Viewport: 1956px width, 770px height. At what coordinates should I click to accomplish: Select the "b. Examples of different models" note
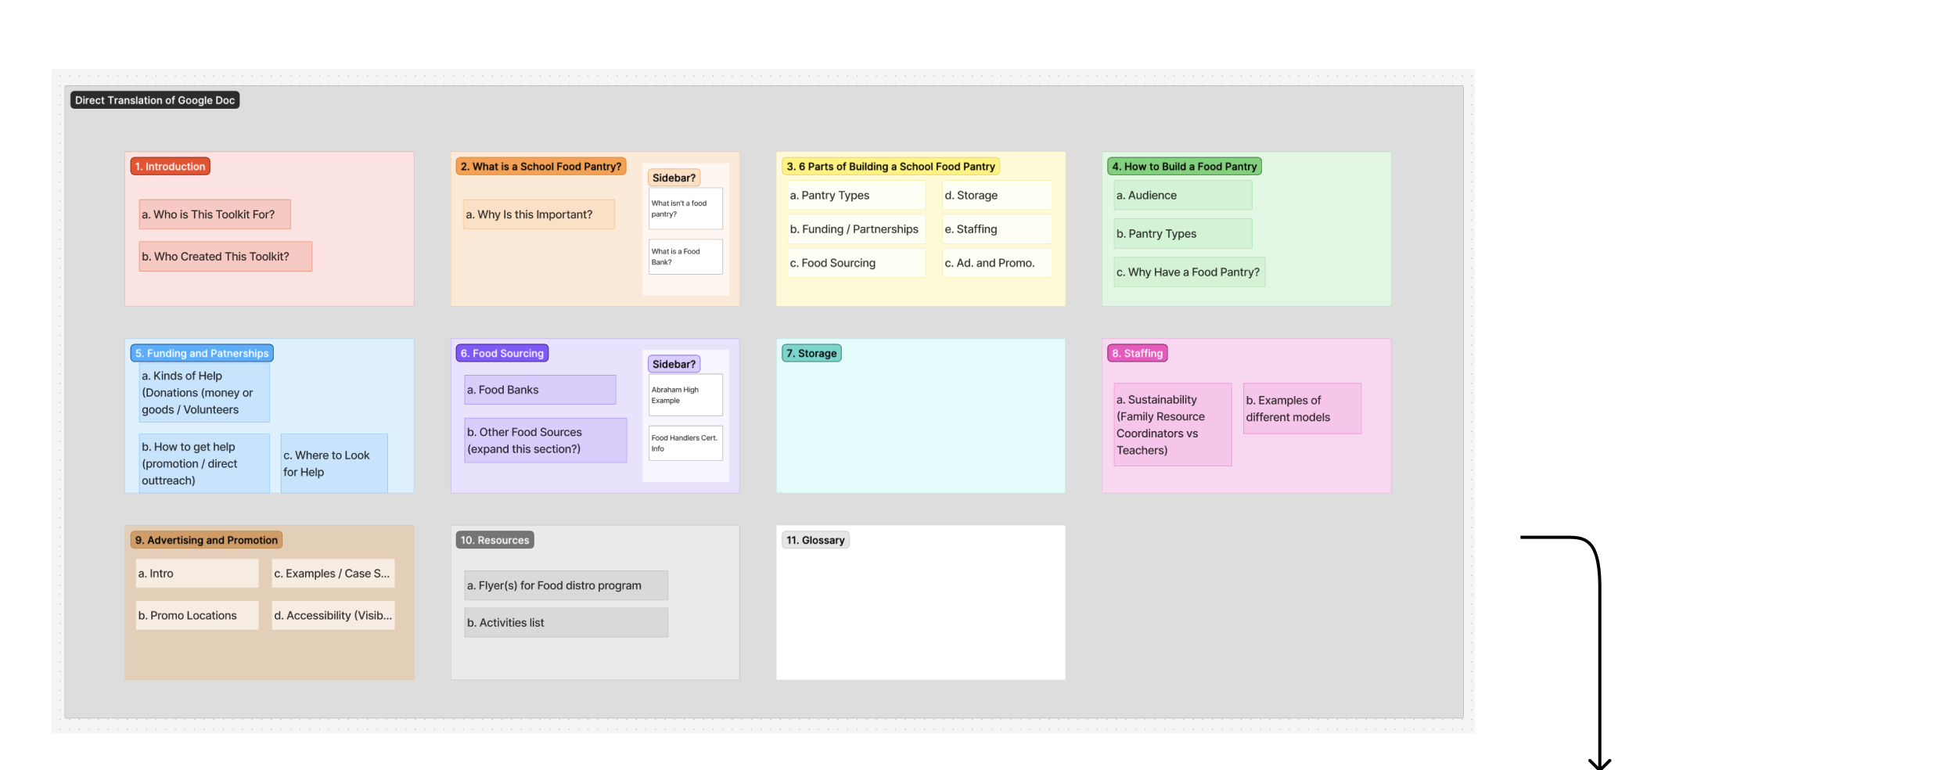(1302, 408)
